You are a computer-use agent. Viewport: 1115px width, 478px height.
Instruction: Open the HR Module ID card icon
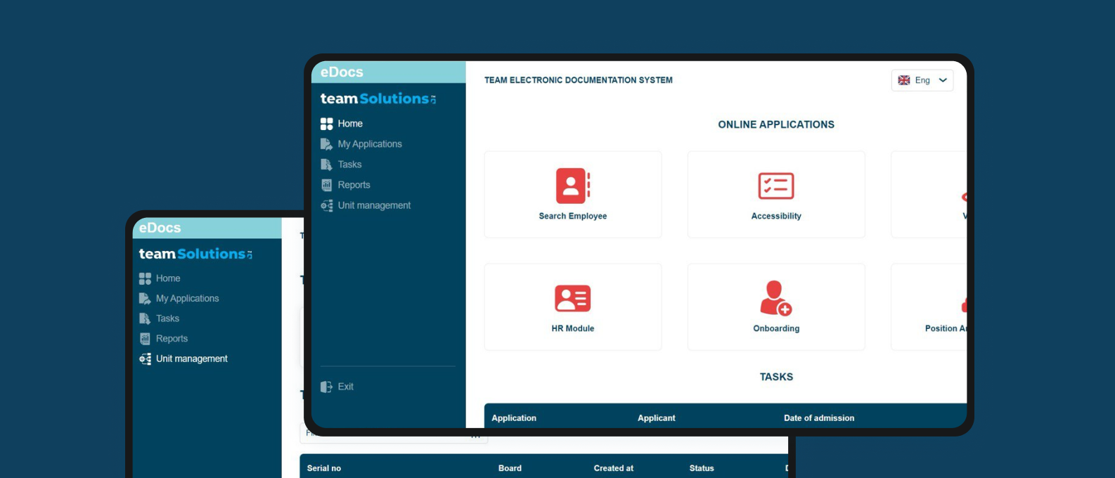point(573,298)
